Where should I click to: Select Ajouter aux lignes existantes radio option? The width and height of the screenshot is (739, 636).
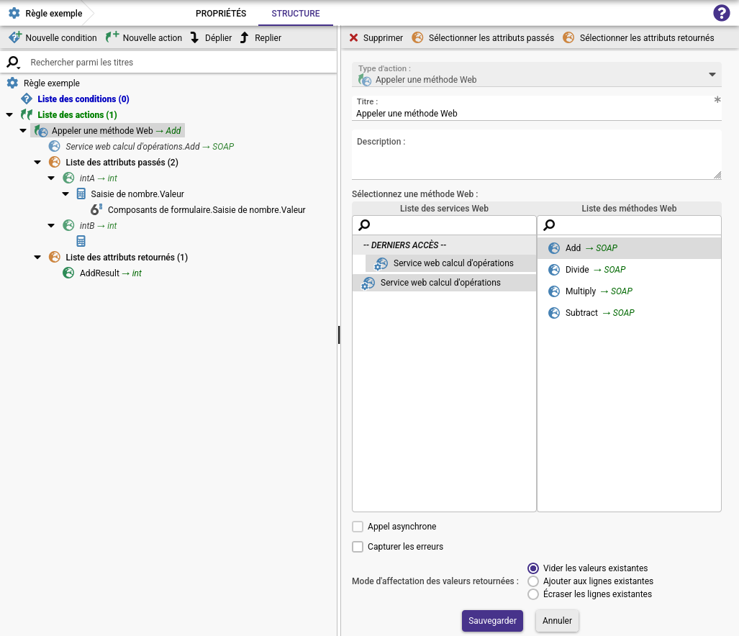pos(533,581)
